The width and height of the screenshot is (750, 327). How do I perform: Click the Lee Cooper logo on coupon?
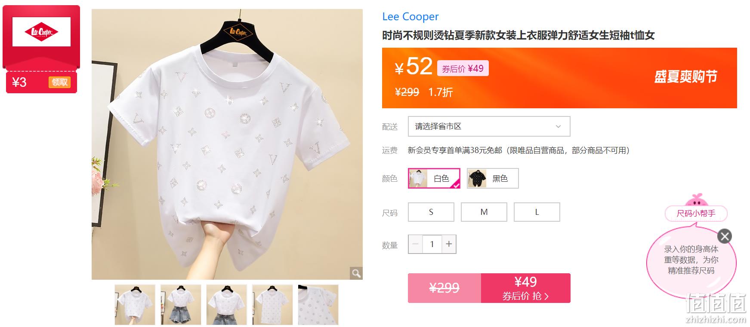41,32
